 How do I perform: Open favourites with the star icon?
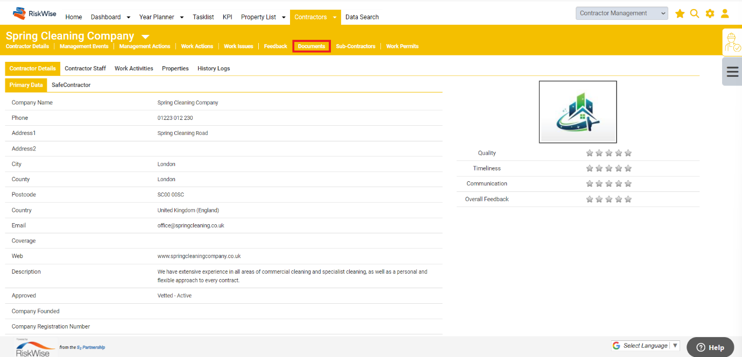(x=680, y=13)
